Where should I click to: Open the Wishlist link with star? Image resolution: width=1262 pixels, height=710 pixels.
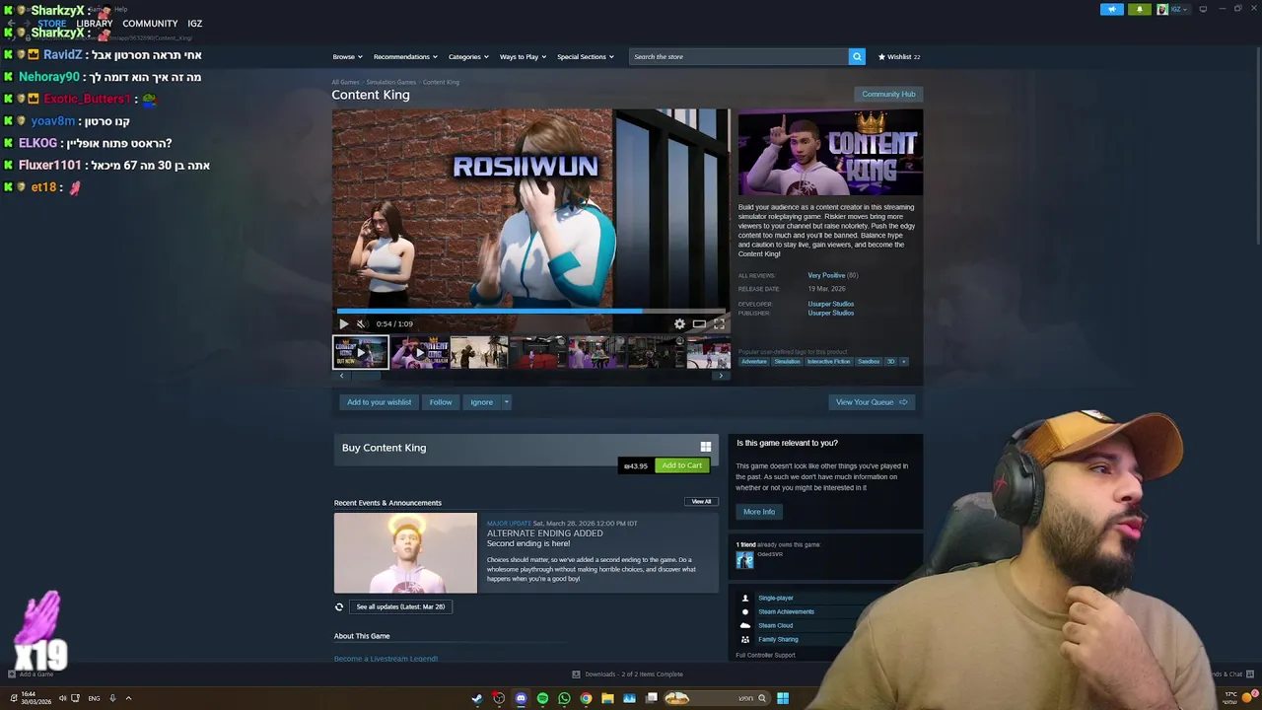point(899,56)
